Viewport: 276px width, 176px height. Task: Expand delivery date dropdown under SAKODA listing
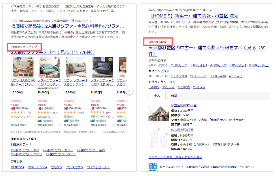[x=34, y=125]
